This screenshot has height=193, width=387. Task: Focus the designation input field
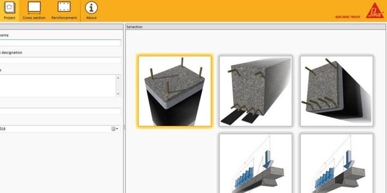[x=60, y=60]
